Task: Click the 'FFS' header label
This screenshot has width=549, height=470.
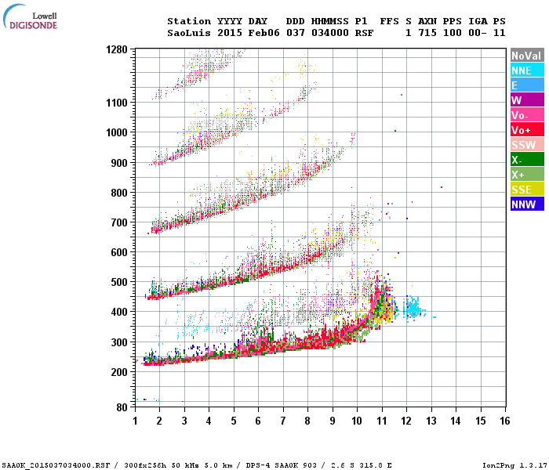Action: (390, 21)
